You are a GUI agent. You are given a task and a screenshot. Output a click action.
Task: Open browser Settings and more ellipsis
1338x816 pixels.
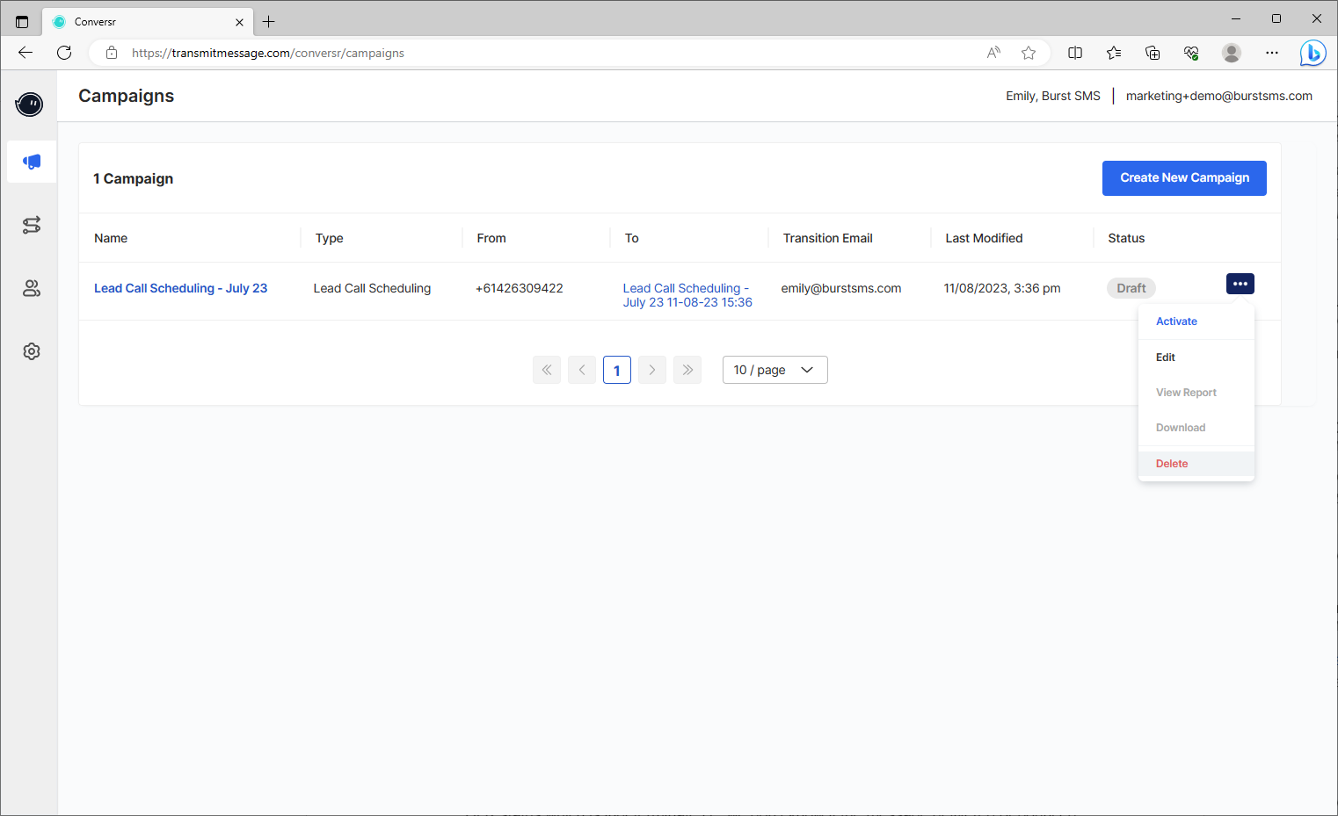(x=1272, y=53)
